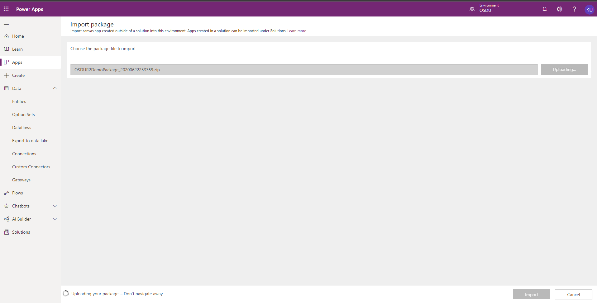Open notifications bell icon
597x303 pixels.
[x=545, y=9]
